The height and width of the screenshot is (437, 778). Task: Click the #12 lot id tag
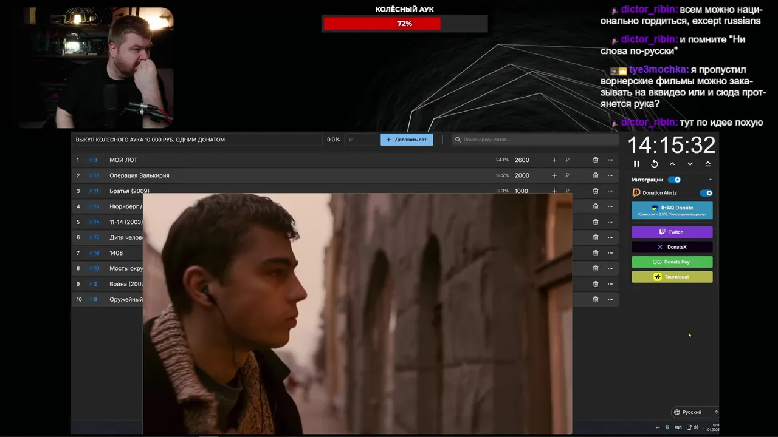point(94,175)
